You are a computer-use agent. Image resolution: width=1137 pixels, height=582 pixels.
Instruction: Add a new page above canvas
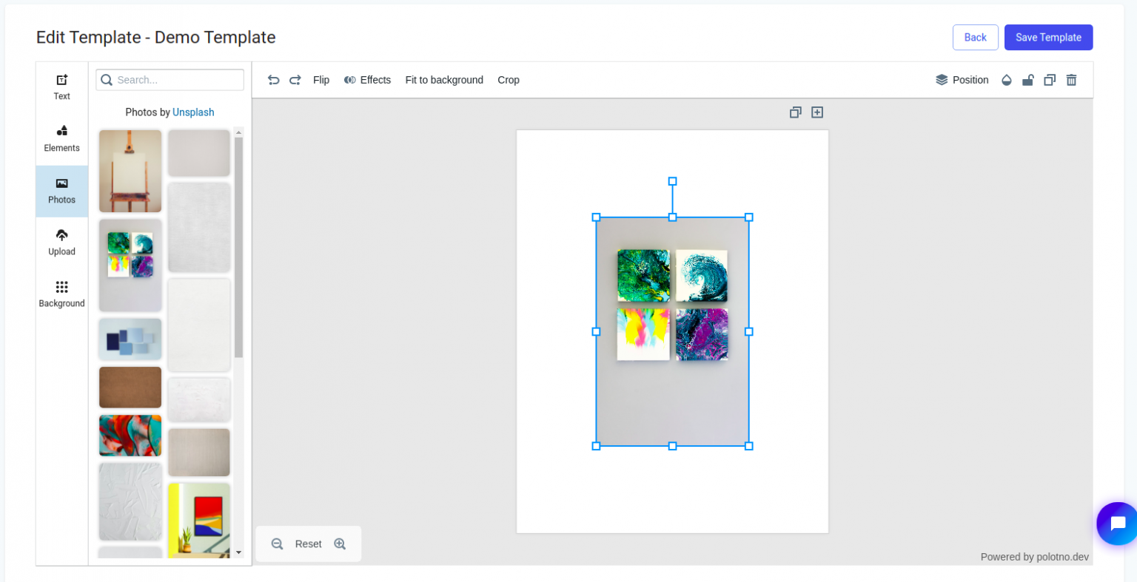point(817,112)
